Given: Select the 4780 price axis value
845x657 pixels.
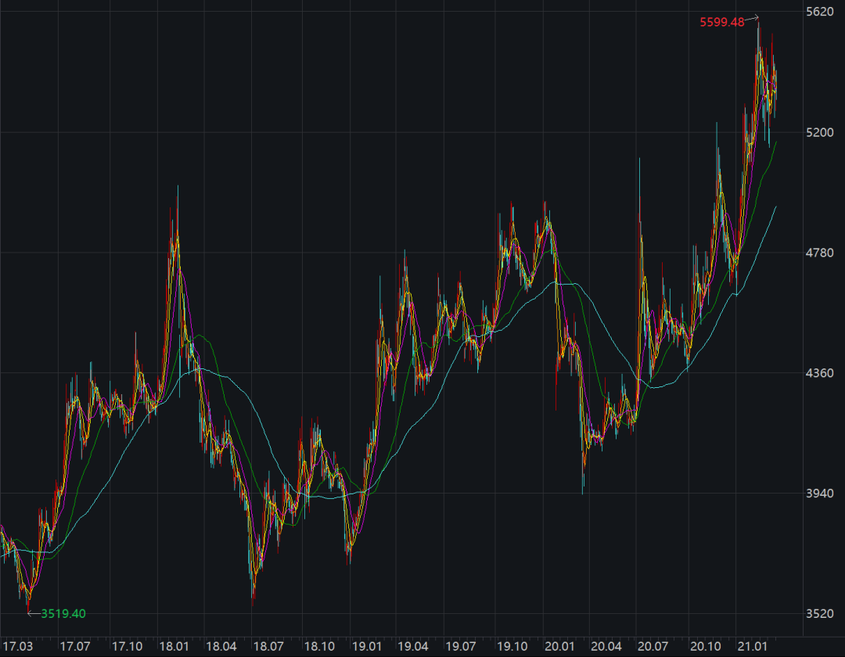Looking at the screenshot, I should [820, 253].
